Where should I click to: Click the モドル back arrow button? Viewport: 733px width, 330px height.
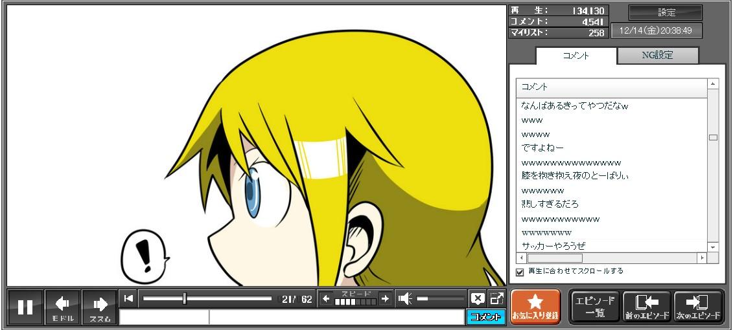63,307
